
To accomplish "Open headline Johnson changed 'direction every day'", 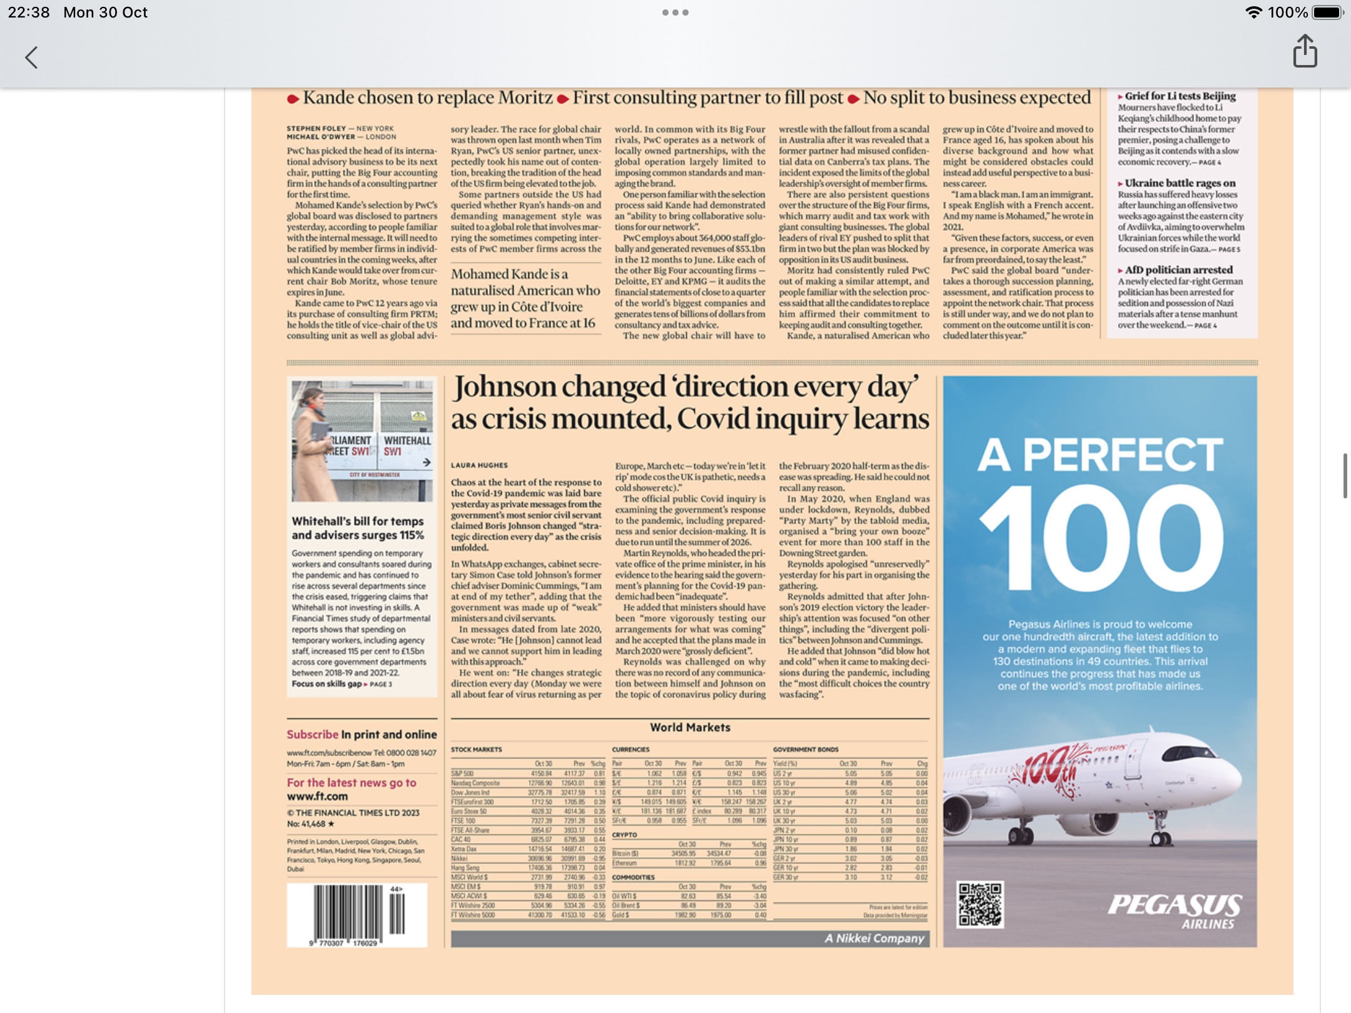I will point(690,403).
